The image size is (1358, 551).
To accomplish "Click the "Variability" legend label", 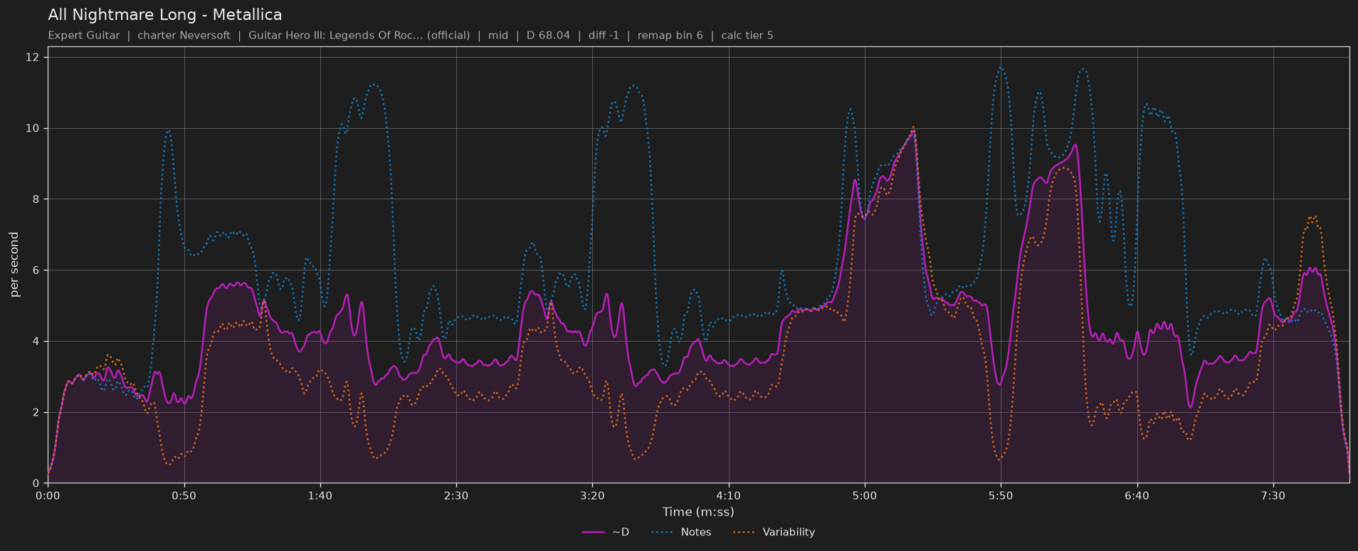I will coord(789,532).
